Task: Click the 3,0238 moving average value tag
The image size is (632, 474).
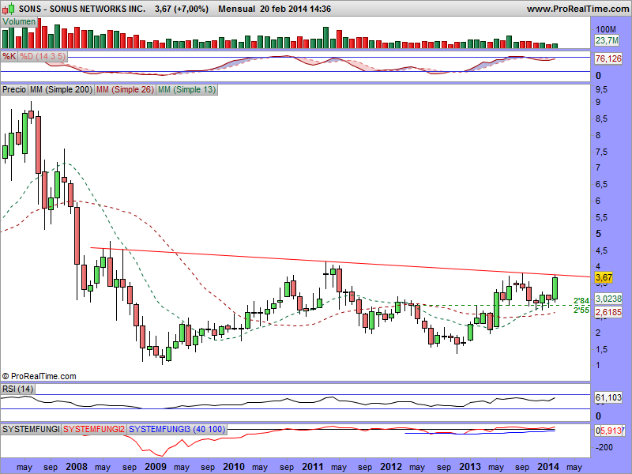Action: point(608,299)
